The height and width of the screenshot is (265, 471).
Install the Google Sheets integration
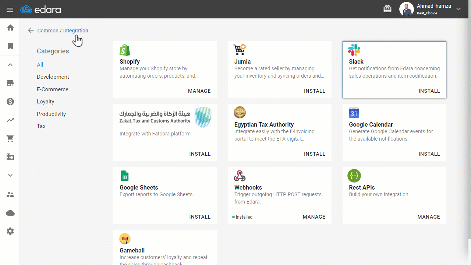click(x=200, y=217)
